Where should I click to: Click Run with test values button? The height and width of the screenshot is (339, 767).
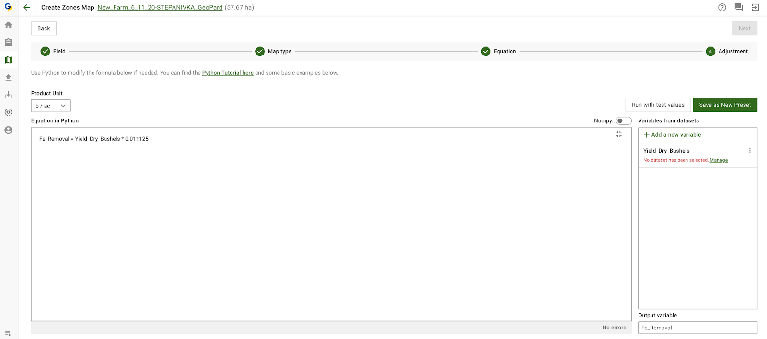(x=658, y=105)
